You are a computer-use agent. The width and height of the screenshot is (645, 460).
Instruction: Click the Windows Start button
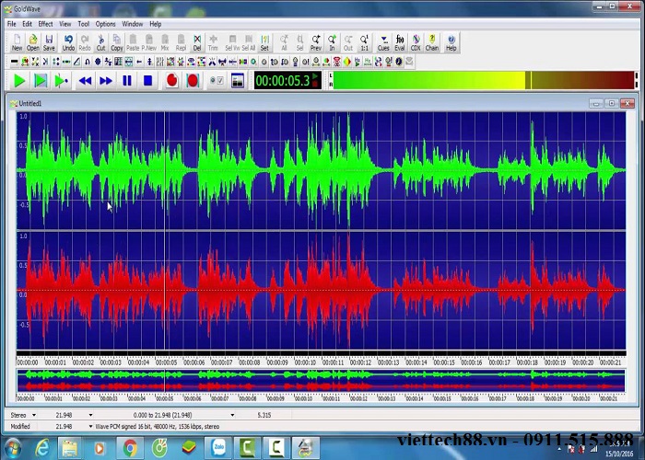[x=12, y=448]
